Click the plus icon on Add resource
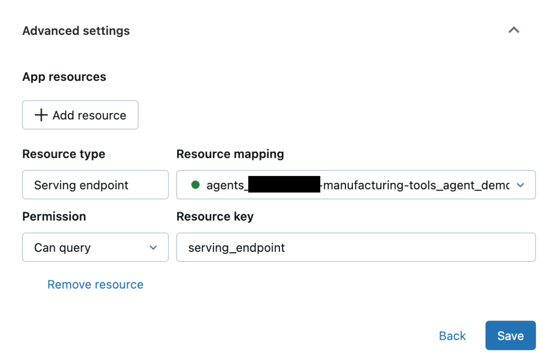This screenshot has width=558, height=363. [x=41, y=115]
